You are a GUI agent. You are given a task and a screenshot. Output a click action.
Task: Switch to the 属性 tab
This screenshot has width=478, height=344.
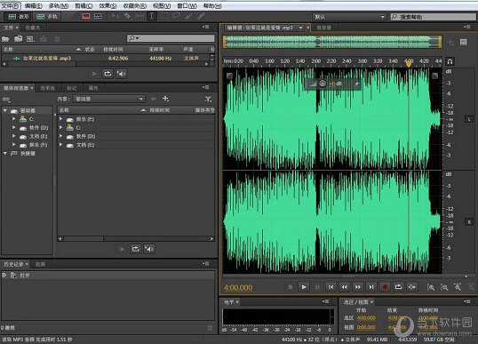93,88
